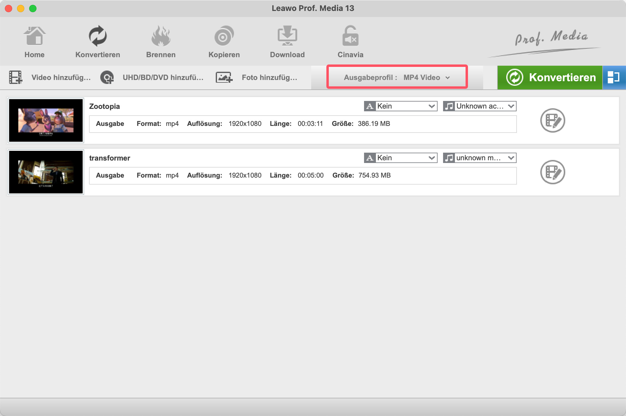Select the transformer video thumbnail
The height and width of the screenshot is (416, 626).
pyautogui.click(x=46, y=172)
